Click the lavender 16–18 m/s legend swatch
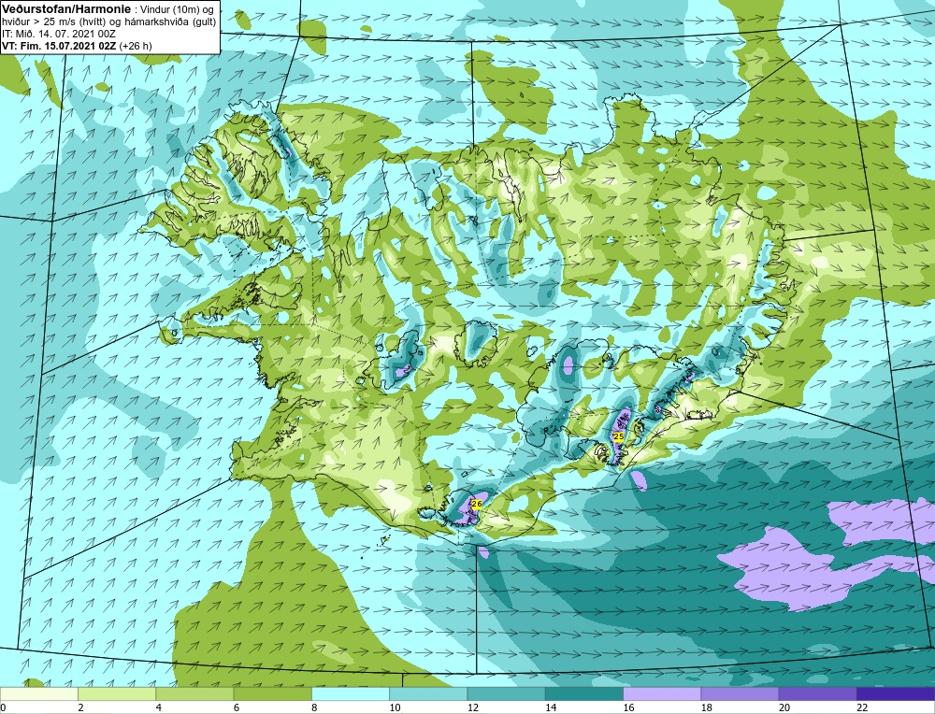This screenshot has height=714, width=935. 662,693
